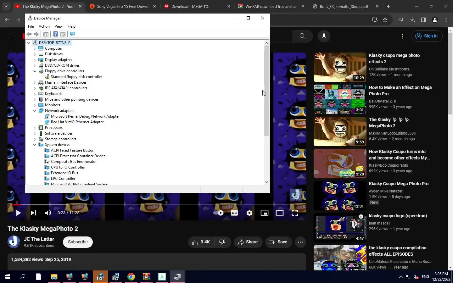
Task: Click video progress bar in player
Action: point(157,205)
